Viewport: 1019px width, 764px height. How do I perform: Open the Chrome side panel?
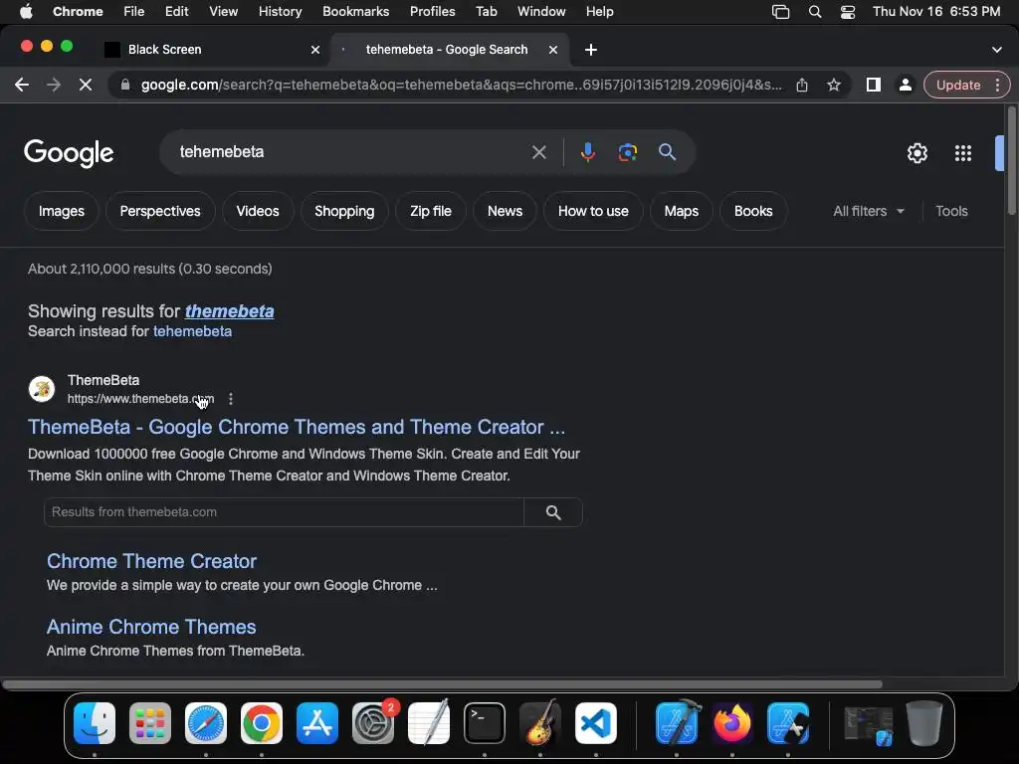(x=874, y=85)
